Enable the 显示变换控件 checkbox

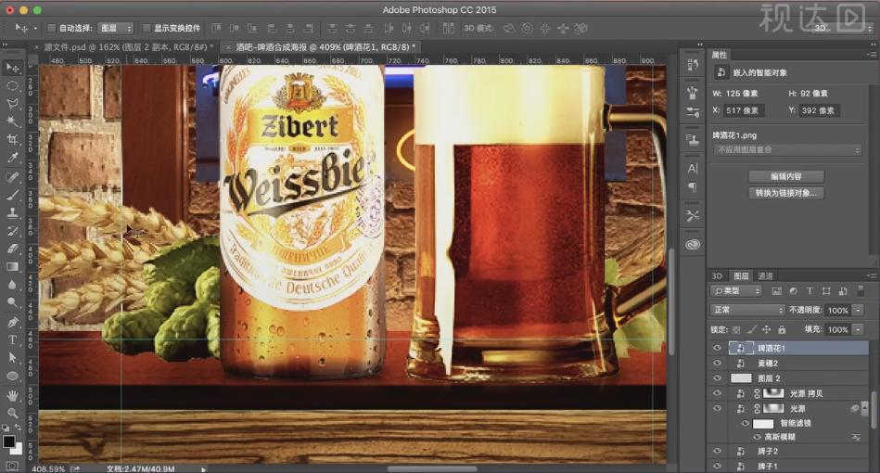coord(147,29)
